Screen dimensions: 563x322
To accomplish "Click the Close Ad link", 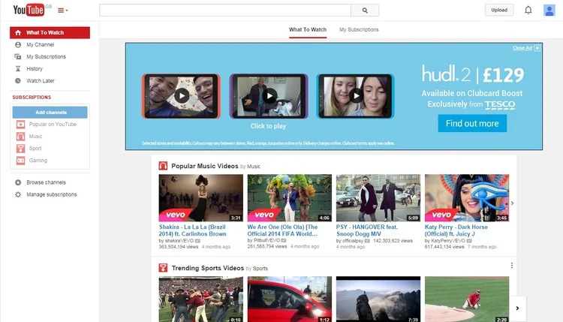I will coord(522,48).
